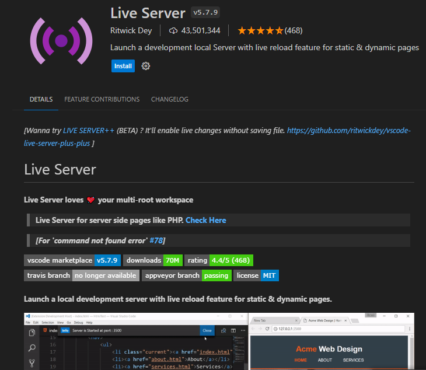
Task: Click the rating 4.4/5 (468) badge
Action: 219,260
